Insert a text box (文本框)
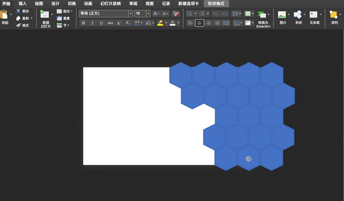The height and width of the screenshot is (201, 344). click(313, 15)
